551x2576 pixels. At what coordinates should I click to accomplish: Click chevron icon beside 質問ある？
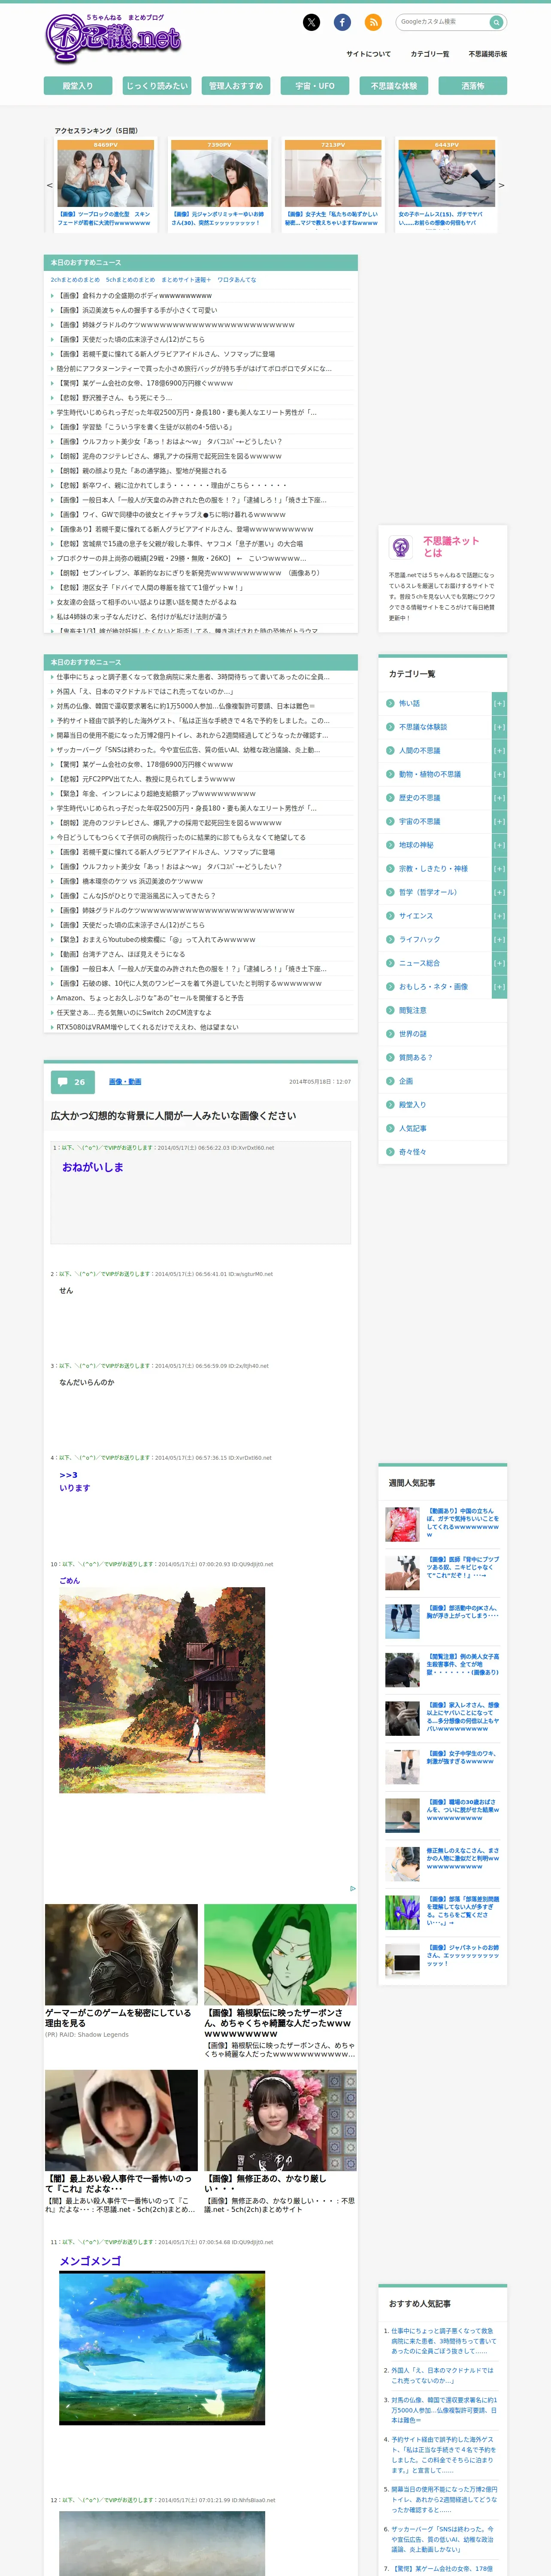click(x=390, y=1057)
